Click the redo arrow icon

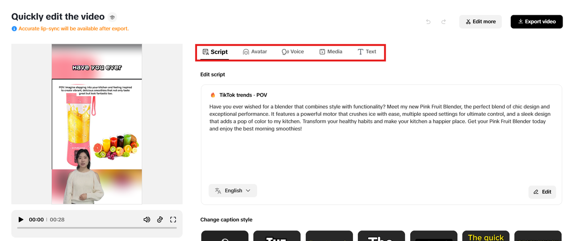tap(444, 21)
